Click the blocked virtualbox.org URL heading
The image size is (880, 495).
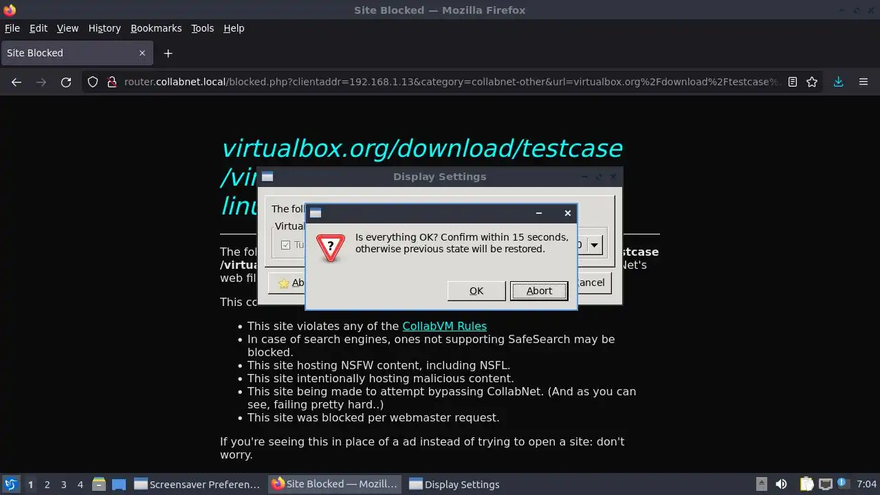click(x=421, y=177)
